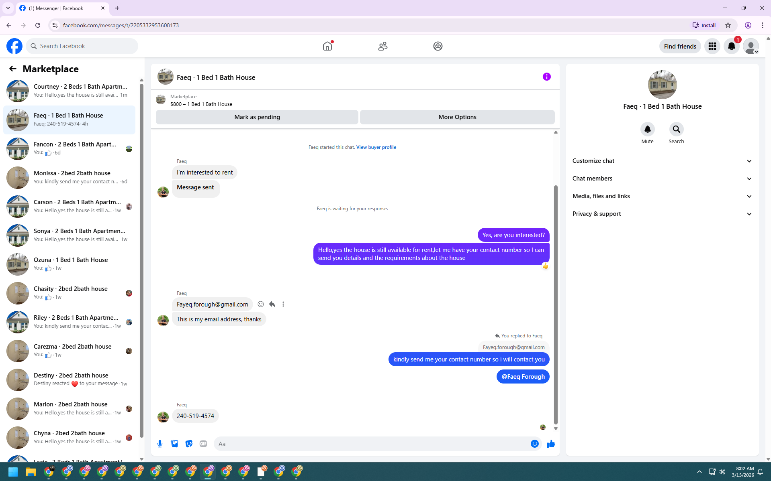Open the taskbar clock and date
Image resolution: width=771 pixels, height=481 pixels.
[742, 472]
